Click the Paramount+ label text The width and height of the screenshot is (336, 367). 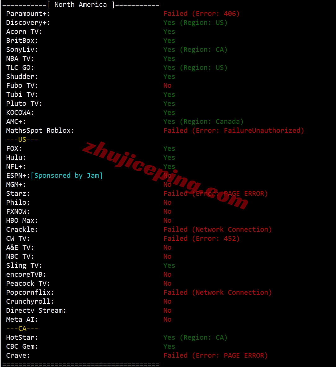tap(28, 14)
